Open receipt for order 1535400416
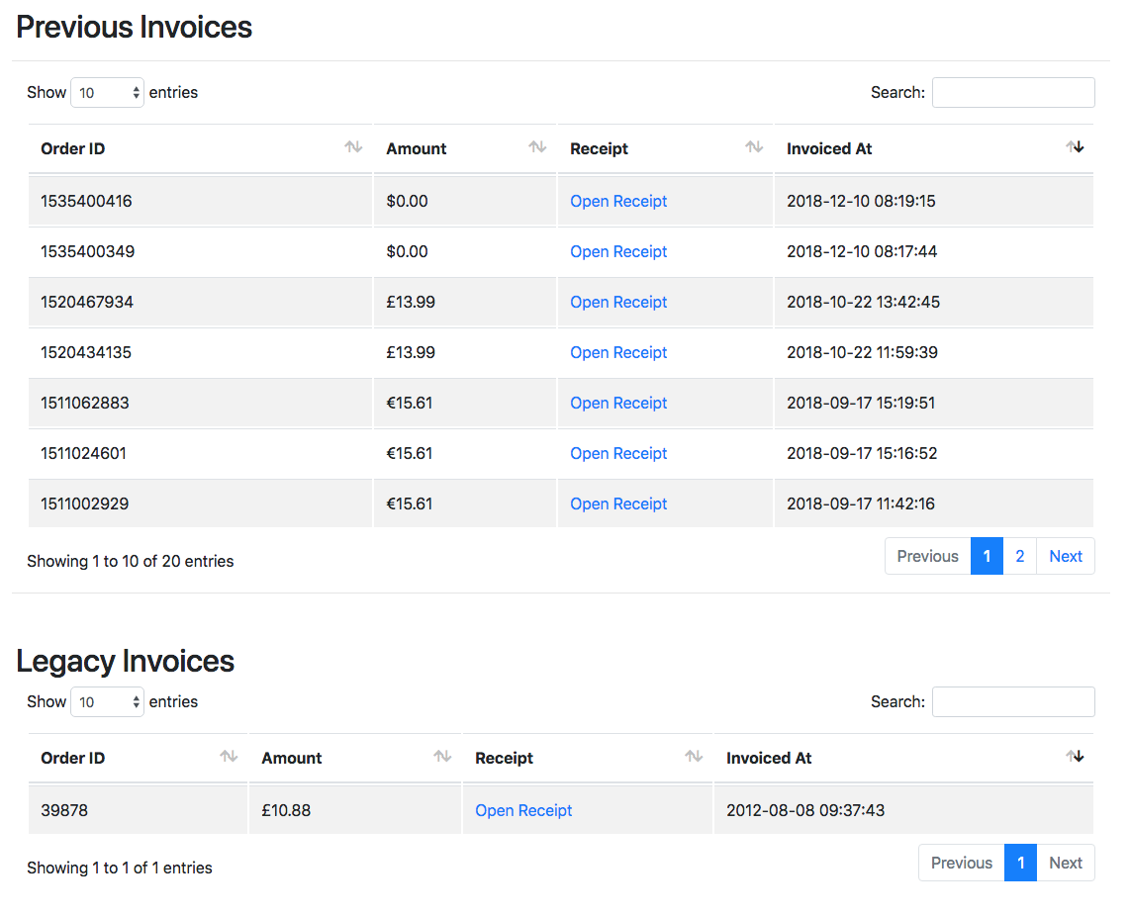Screen dimensions: 1130x915 coord(618,201)
